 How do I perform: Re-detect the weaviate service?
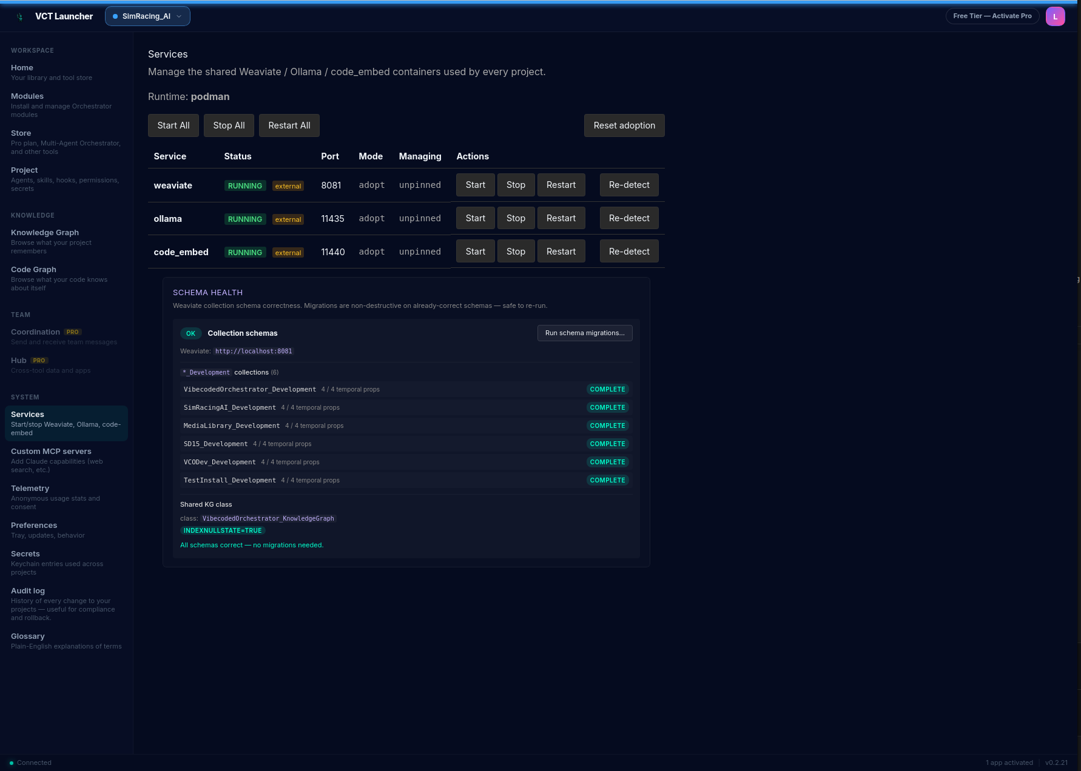tap(629, 185)
